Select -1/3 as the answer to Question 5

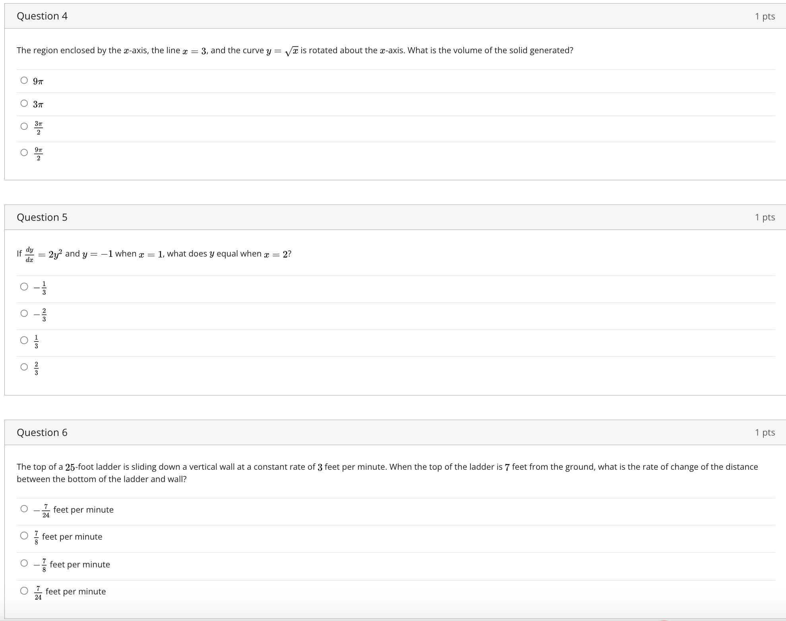pyautogui.click(x=23, y=286)
